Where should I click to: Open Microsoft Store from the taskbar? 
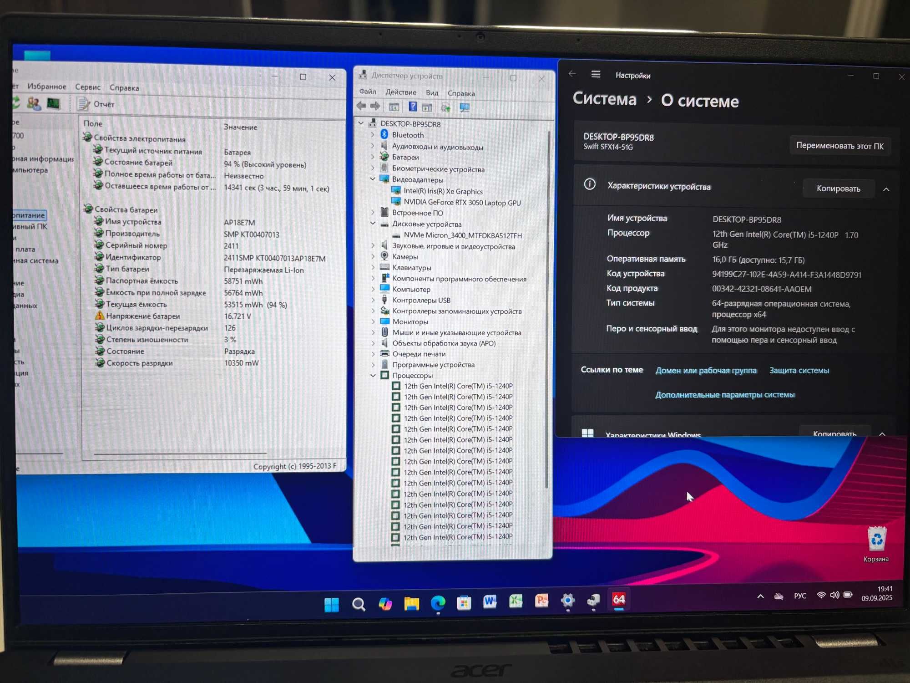[x=464, y=603]
